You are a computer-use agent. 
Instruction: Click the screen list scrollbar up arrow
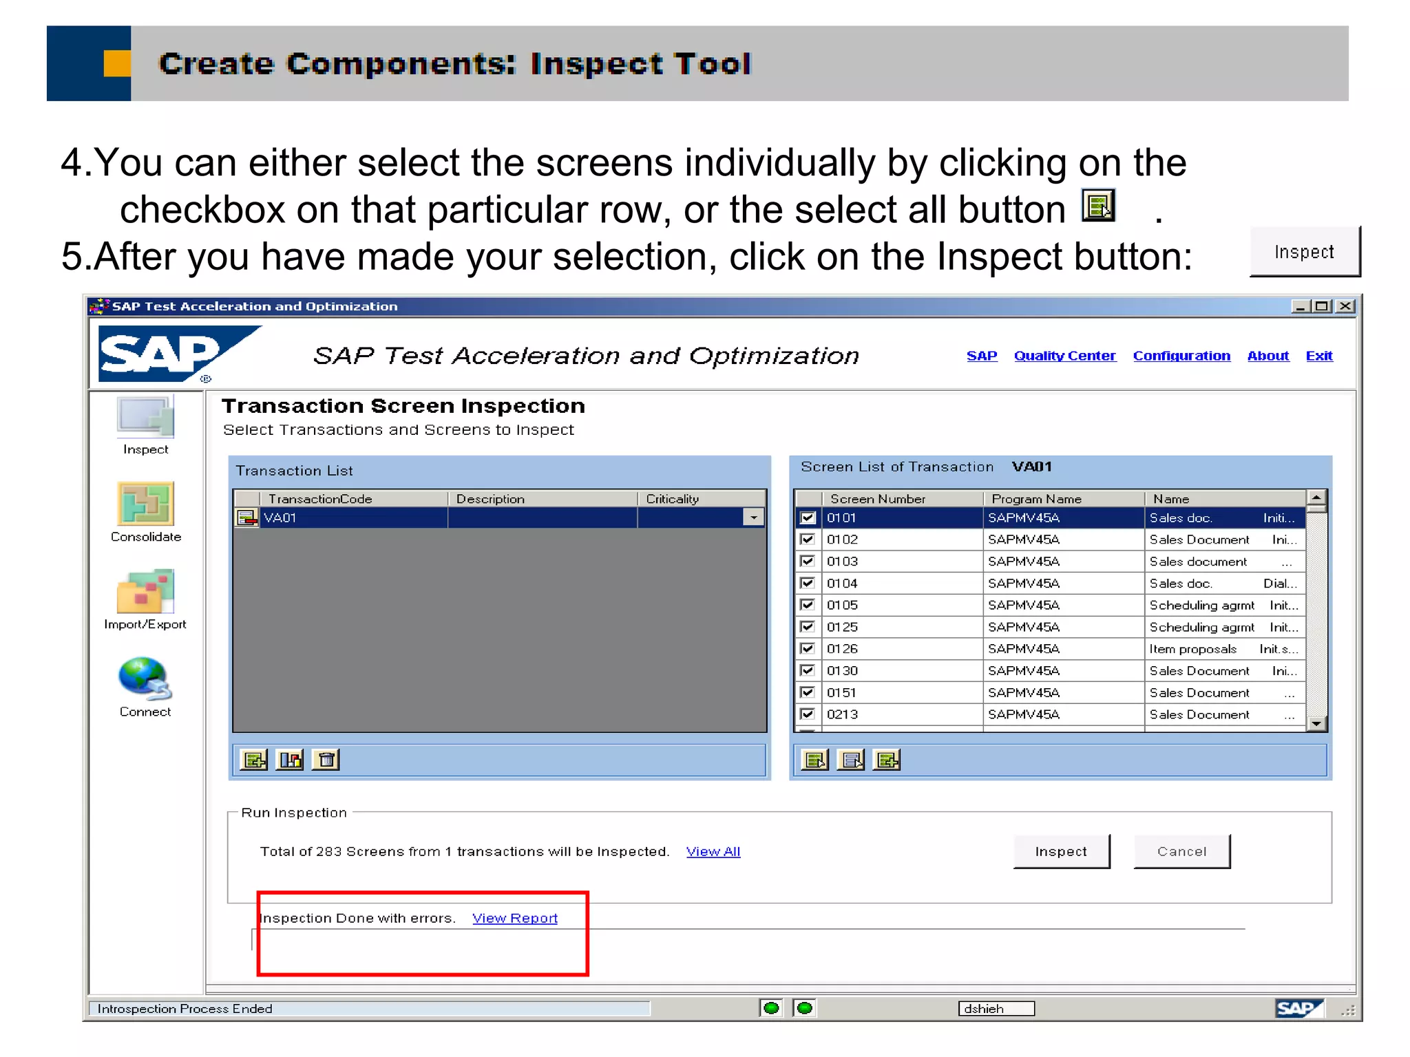click(1316, 498)
